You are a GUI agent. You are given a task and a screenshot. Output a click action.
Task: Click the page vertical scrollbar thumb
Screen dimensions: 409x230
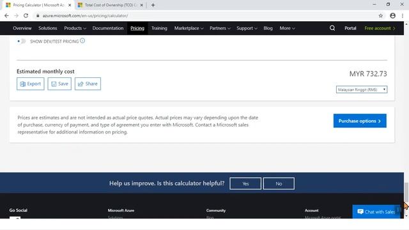[406, 192]
